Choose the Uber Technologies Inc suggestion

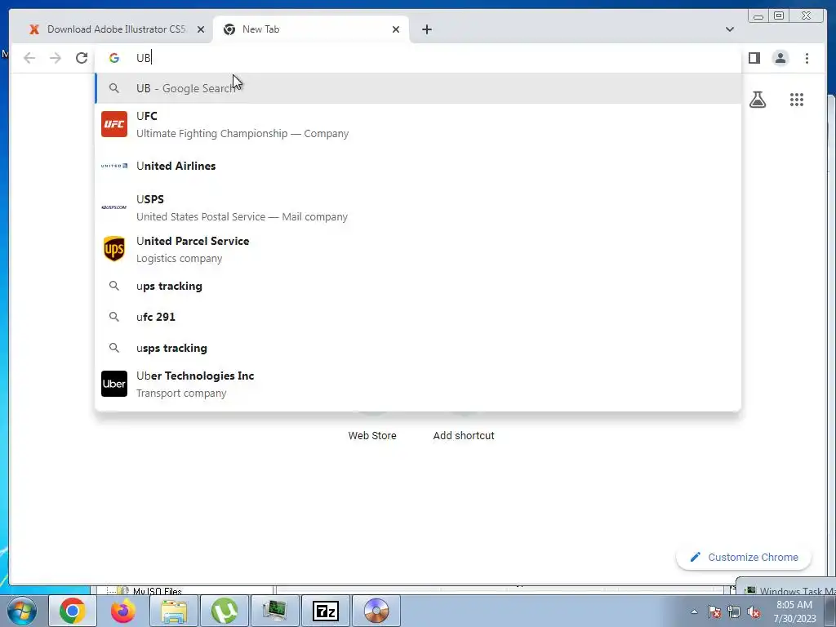pyautogui.click(x=418, y=384)
